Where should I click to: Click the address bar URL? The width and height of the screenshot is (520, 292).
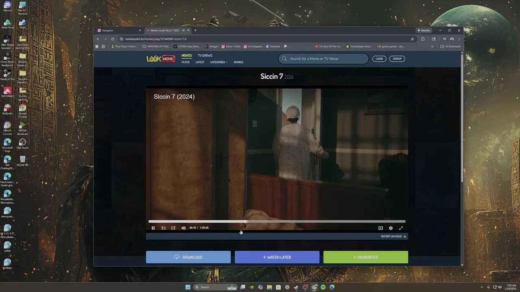[156, 39]
